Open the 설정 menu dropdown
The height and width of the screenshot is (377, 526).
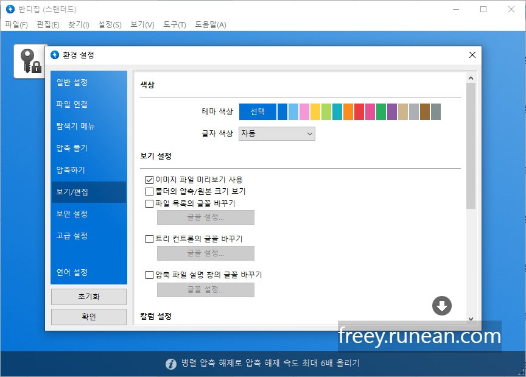[110, 26]
